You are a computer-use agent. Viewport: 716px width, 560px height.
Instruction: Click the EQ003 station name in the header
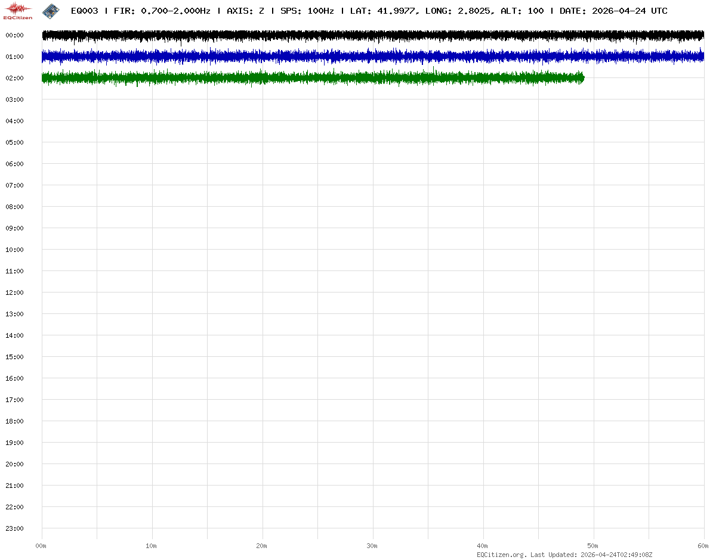click(84, 11)
